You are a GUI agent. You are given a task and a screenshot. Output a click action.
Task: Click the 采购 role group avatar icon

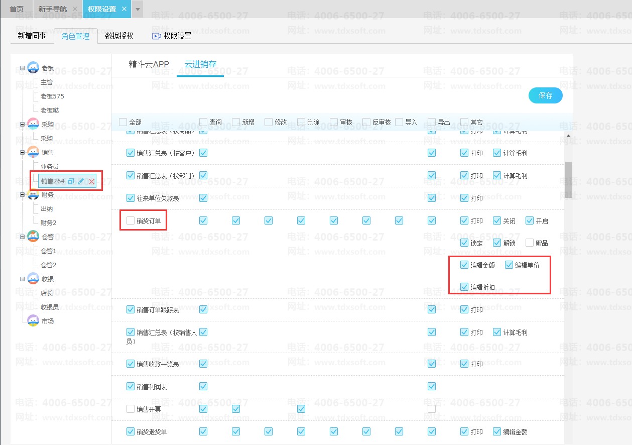(33, 124)
